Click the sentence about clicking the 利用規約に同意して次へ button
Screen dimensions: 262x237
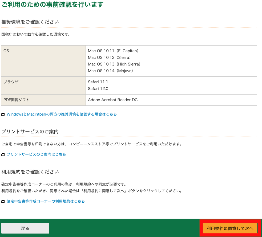(x=92, y=191)
